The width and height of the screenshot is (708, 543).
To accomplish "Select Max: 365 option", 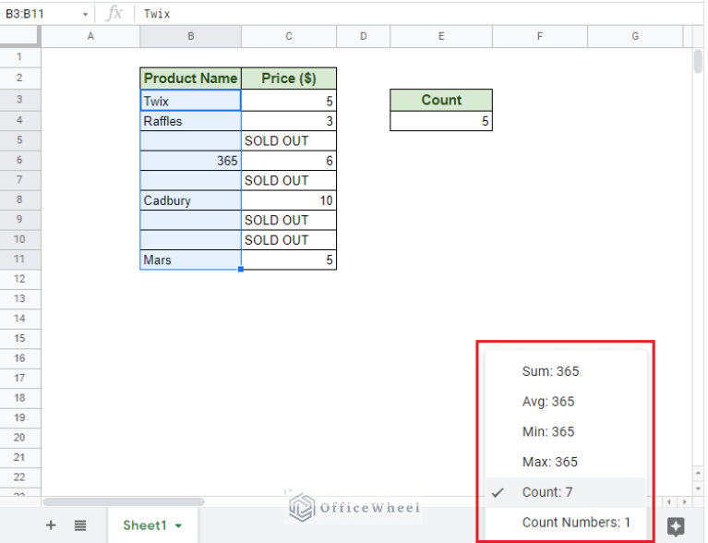I will (550, 462).
